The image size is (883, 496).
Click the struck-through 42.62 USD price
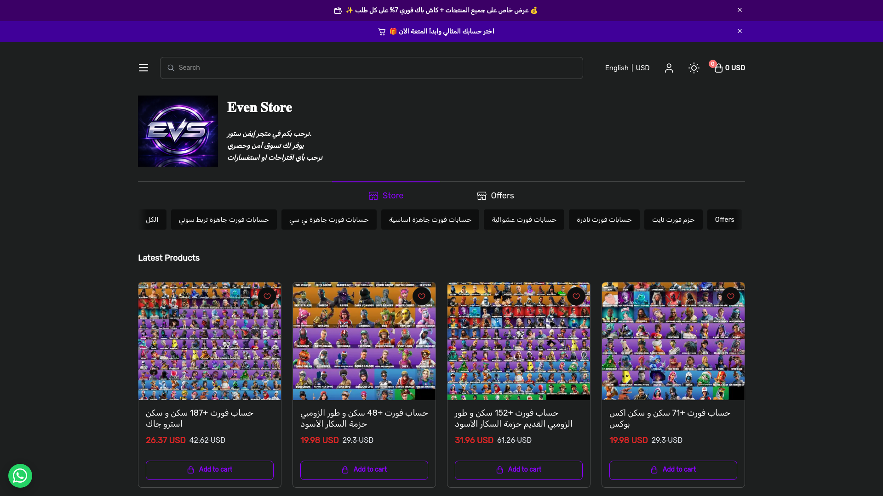[x=207, y=440]
